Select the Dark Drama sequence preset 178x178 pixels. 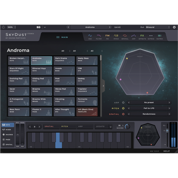click(x=64, y=61)
